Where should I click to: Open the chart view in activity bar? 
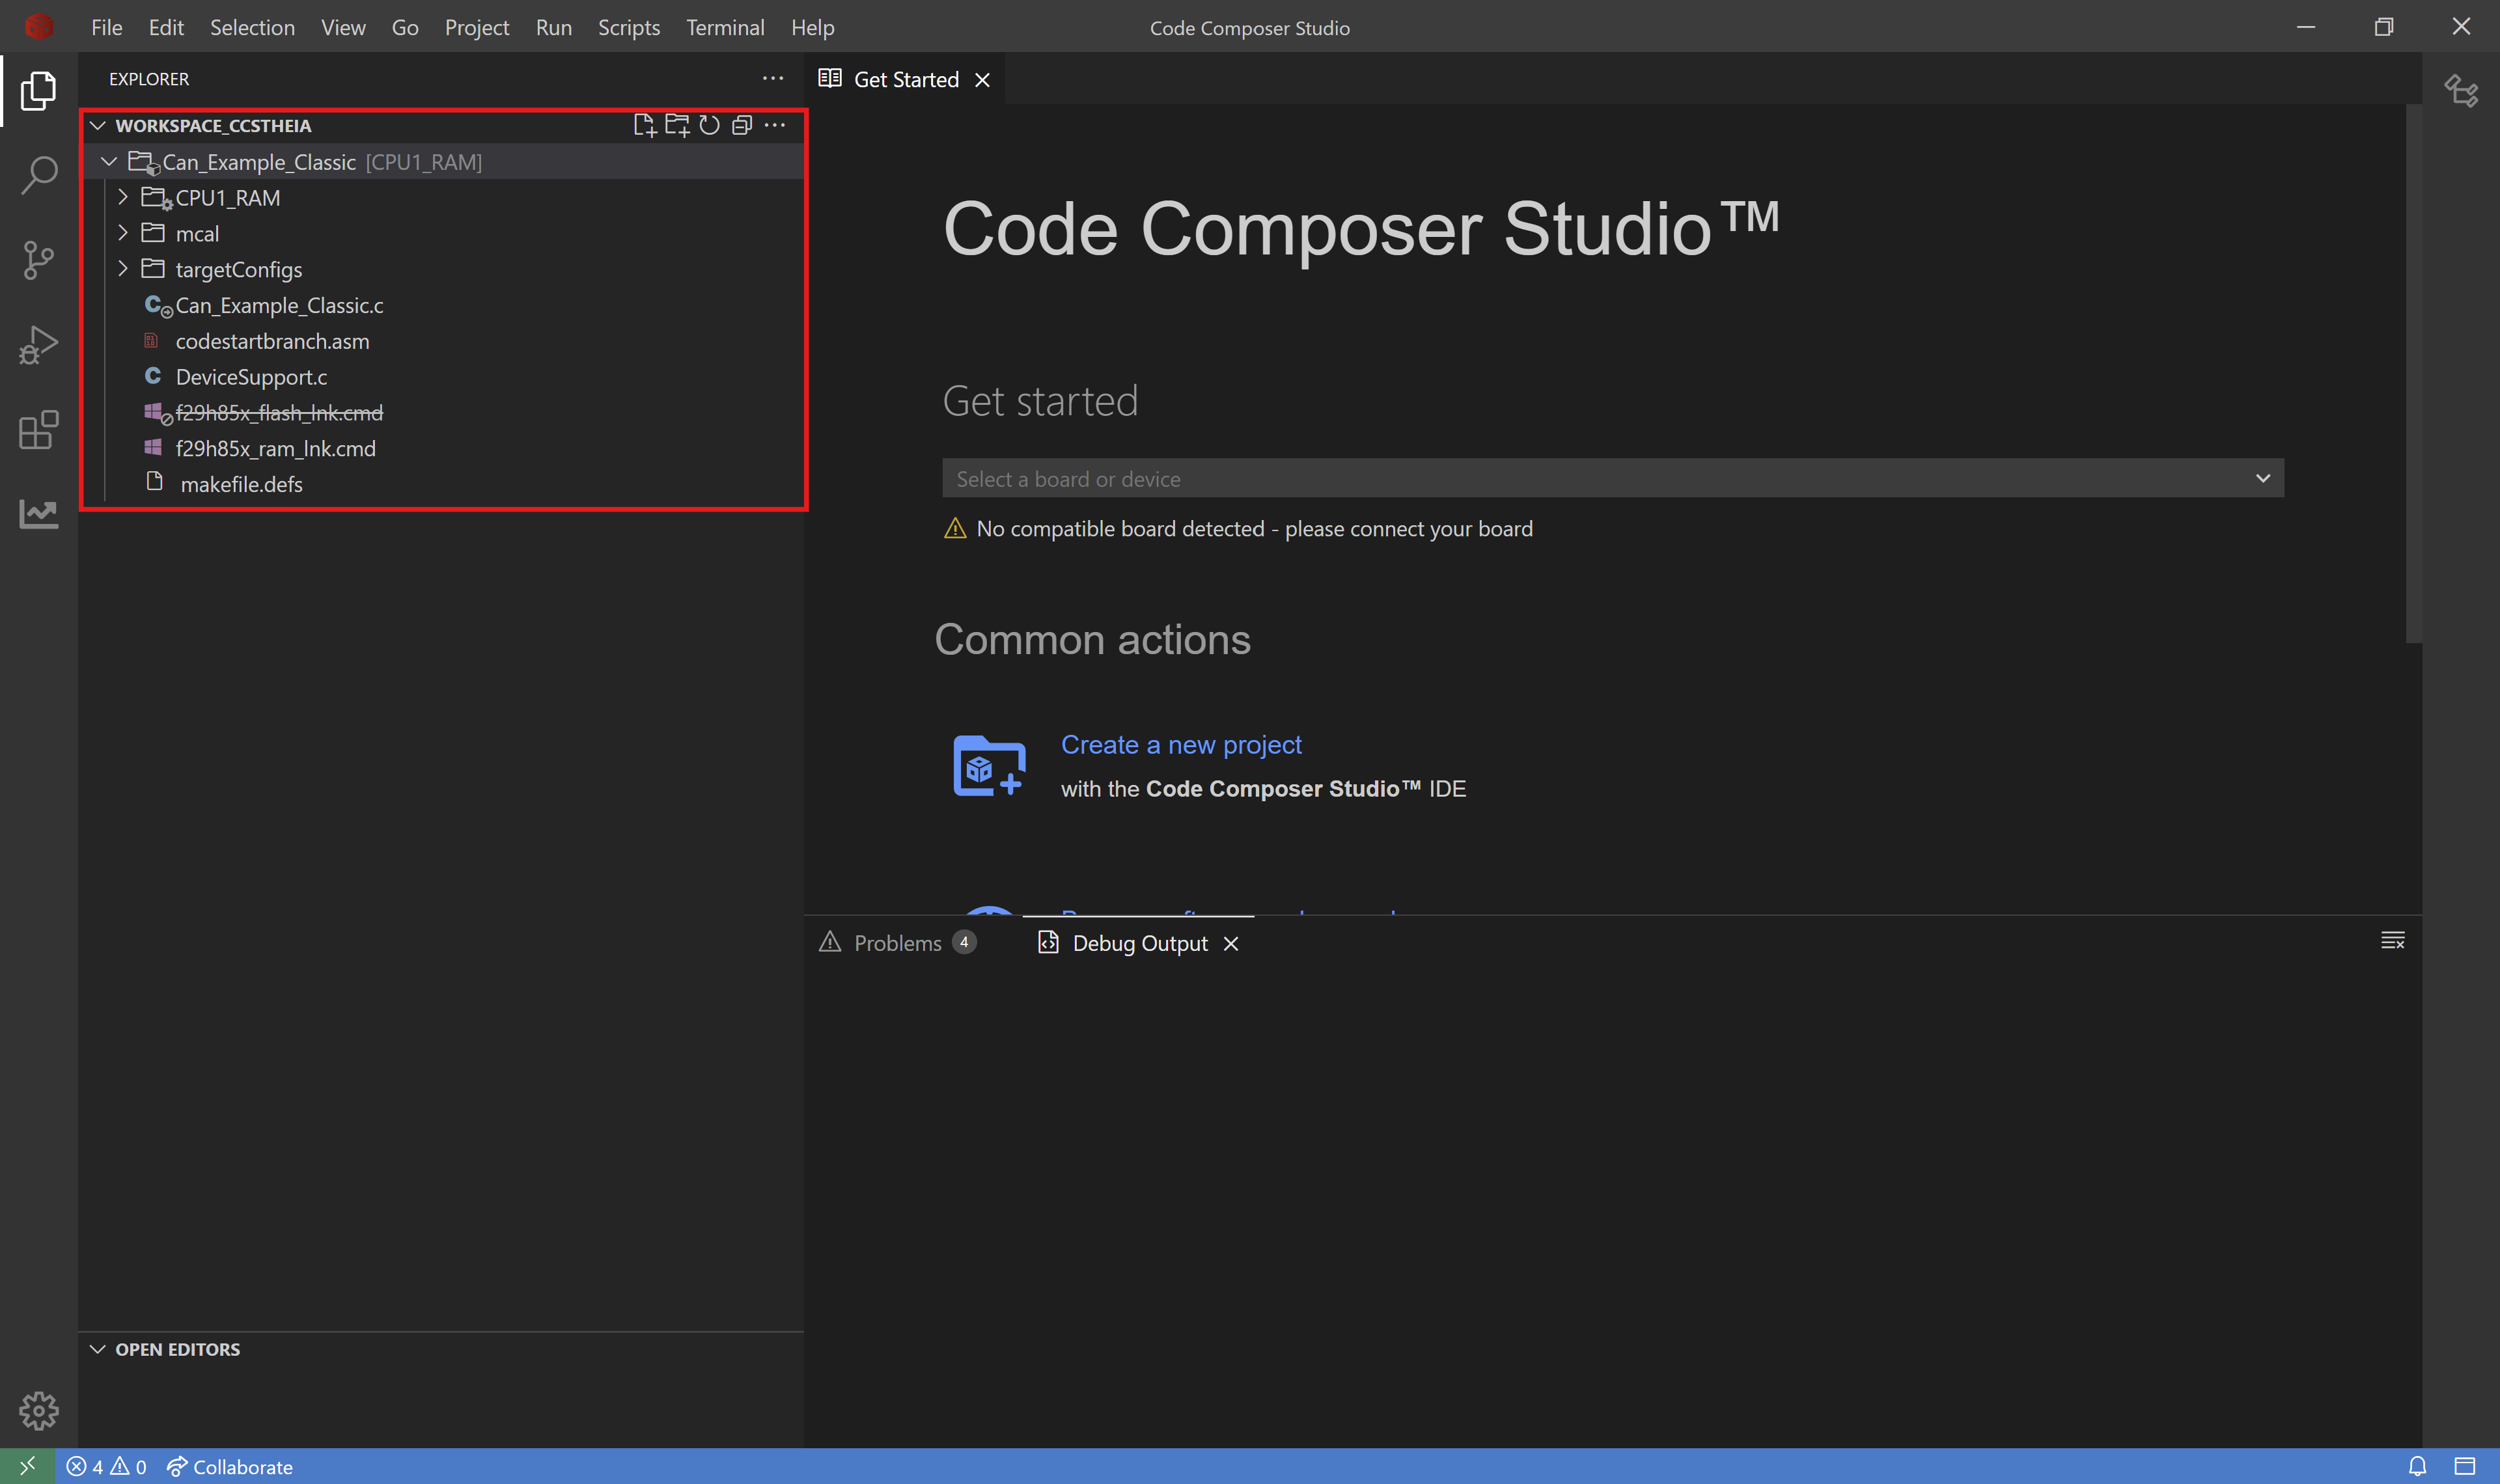[38, 514]
